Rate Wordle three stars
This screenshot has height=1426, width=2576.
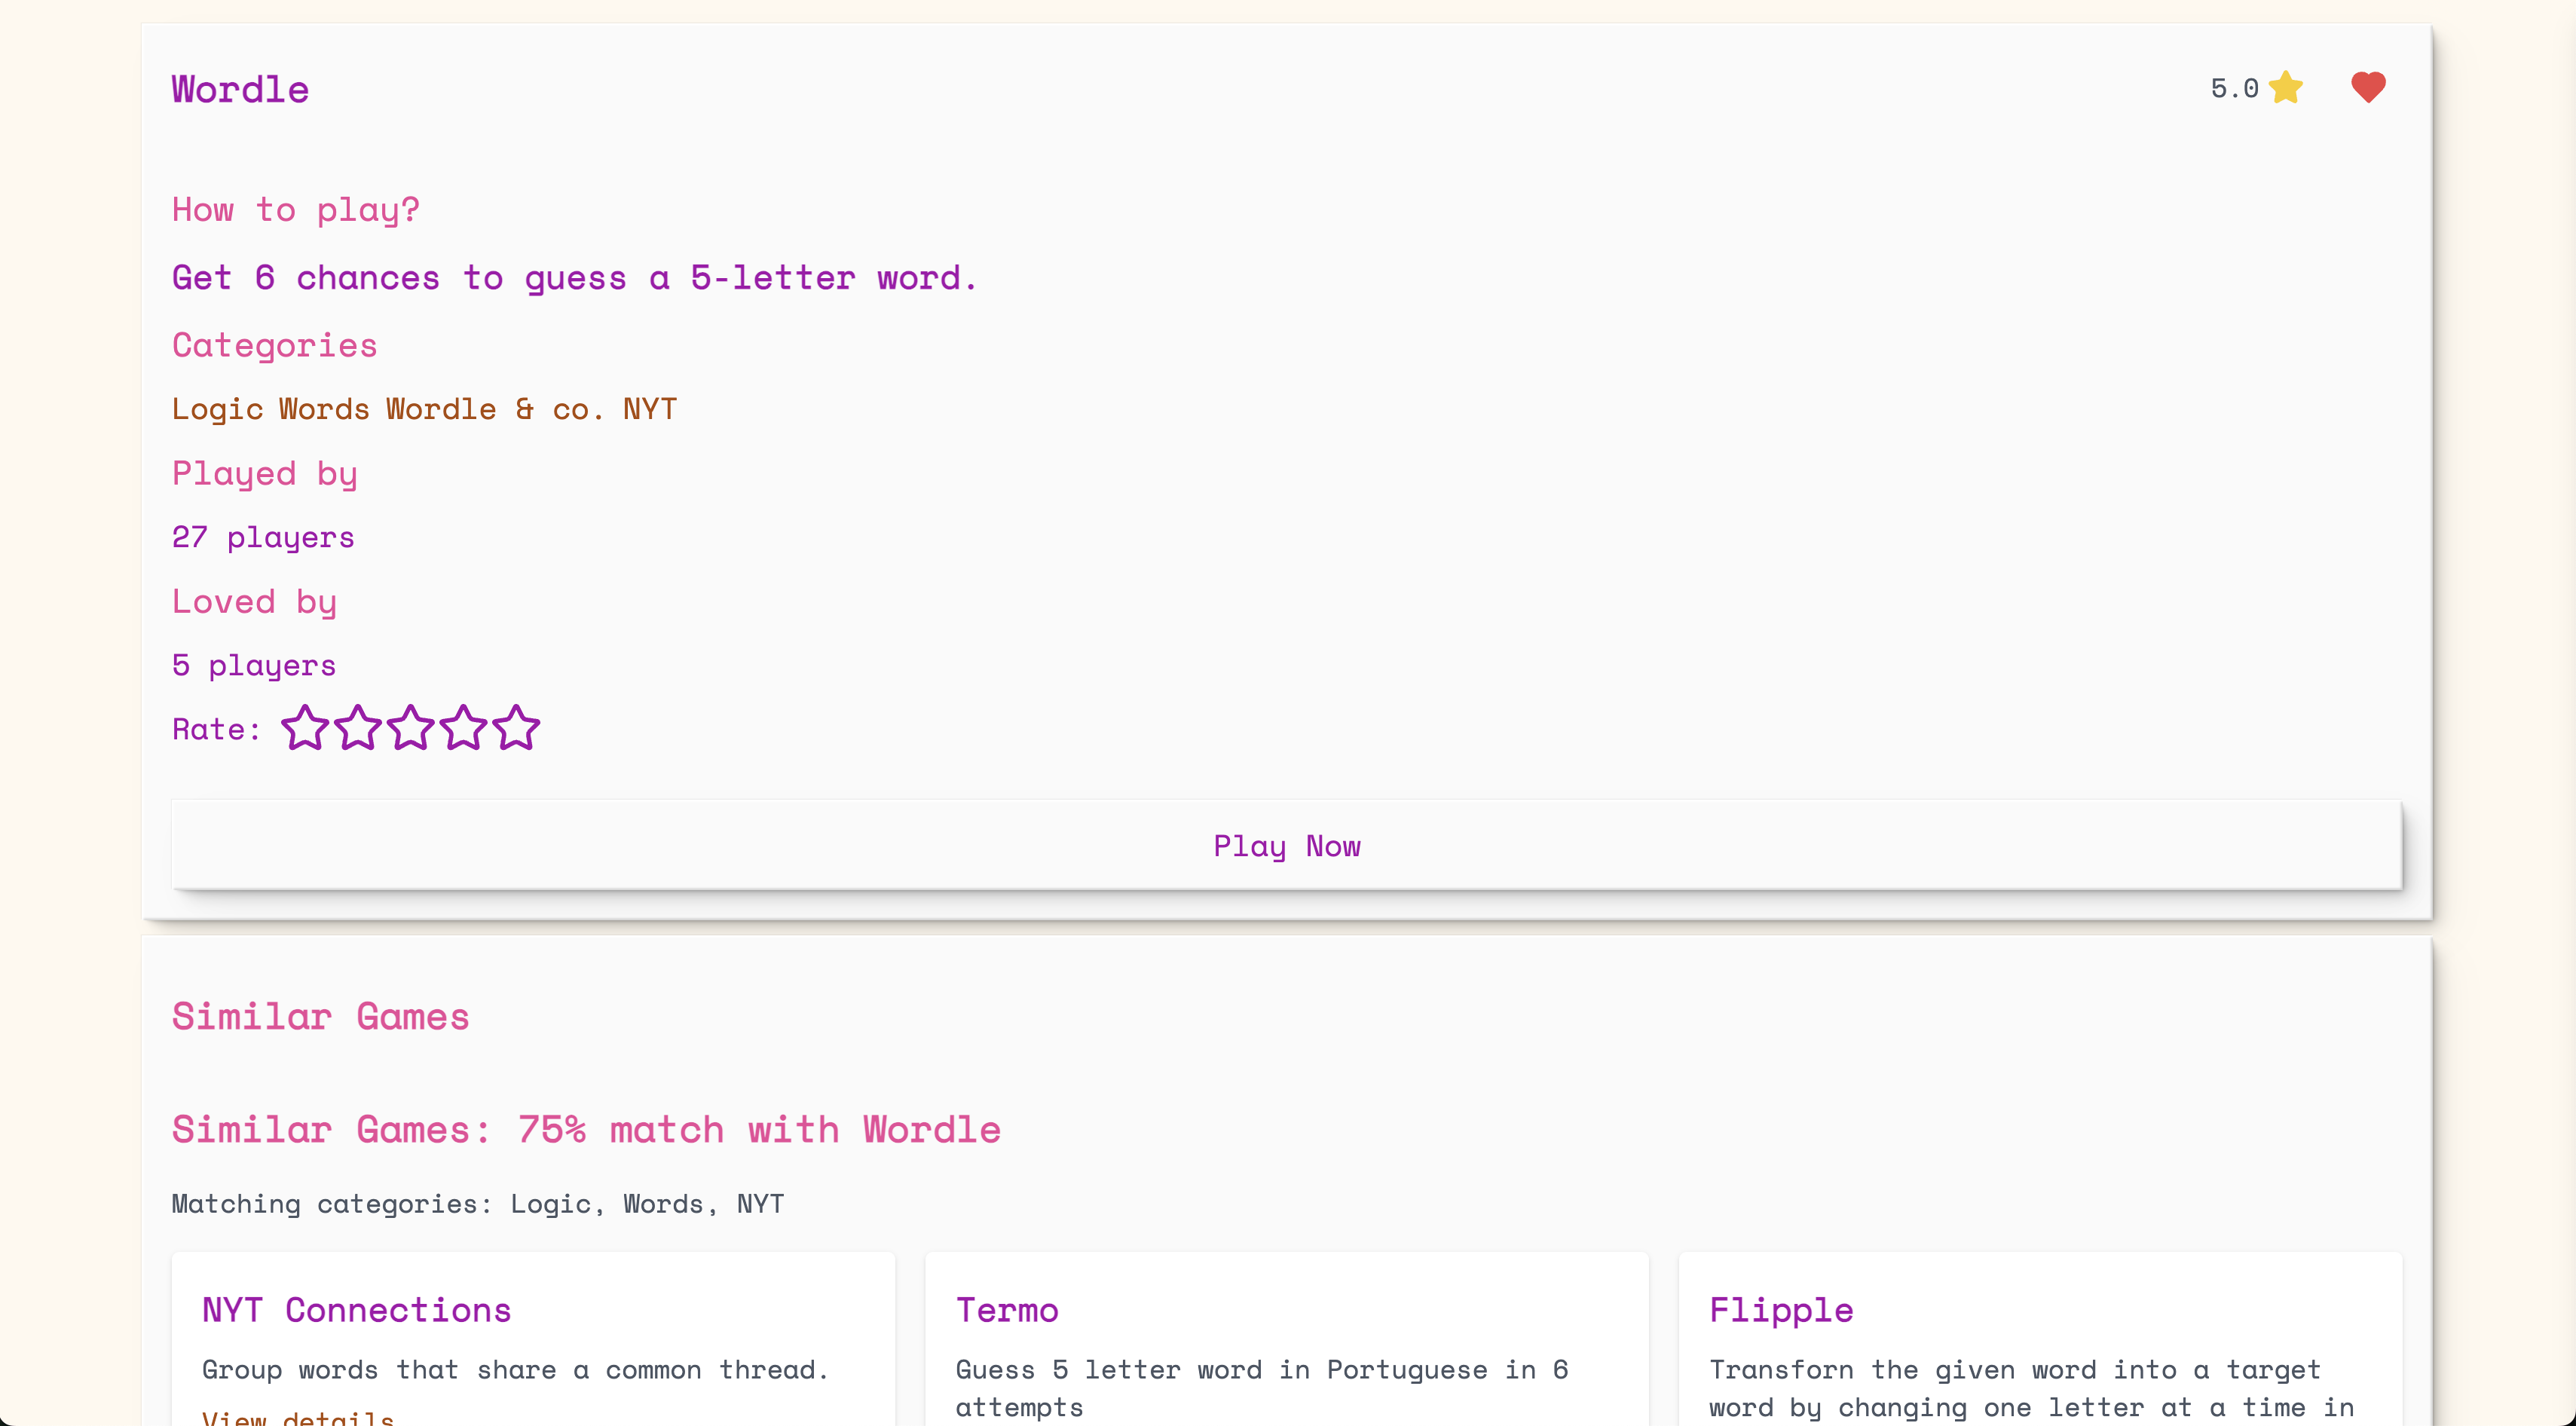pyautogui.click(x=410, y=728)
